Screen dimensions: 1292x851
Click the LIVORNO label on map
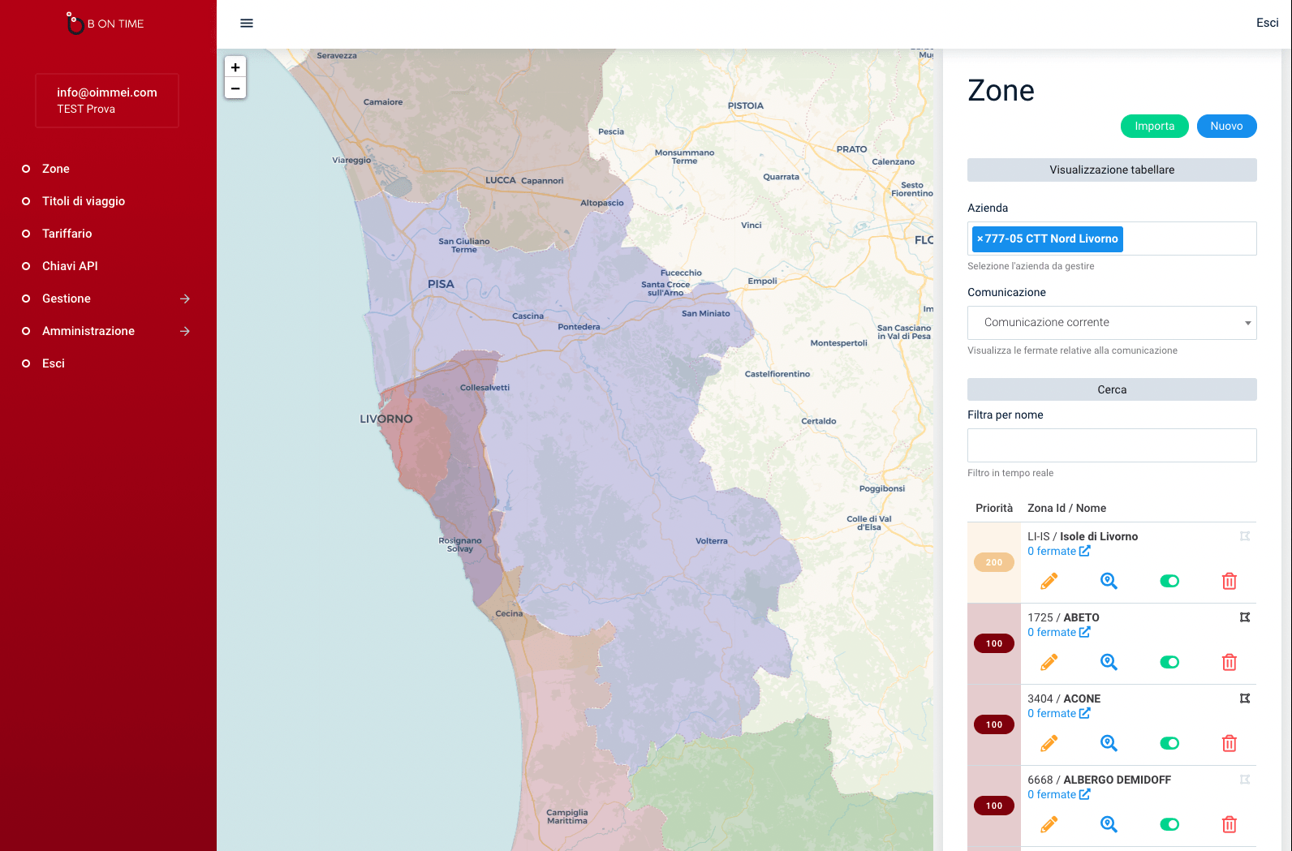coord(386,419)
